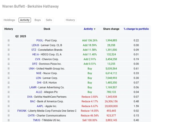Open history icon for ALLE row
This screenshot has height=122, width=178.
coord(9,92)
